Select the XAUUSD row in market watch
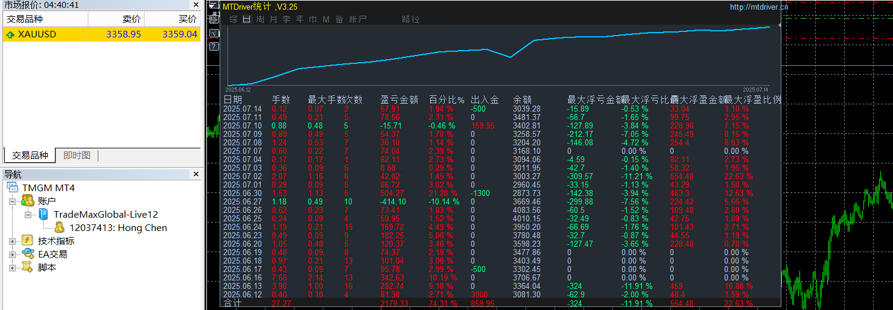 (x=101, y=34)
